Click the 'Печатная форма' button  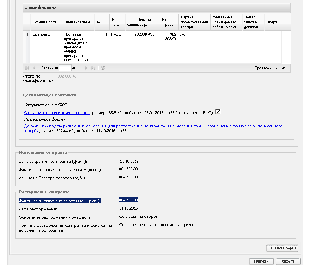[282, 248]
